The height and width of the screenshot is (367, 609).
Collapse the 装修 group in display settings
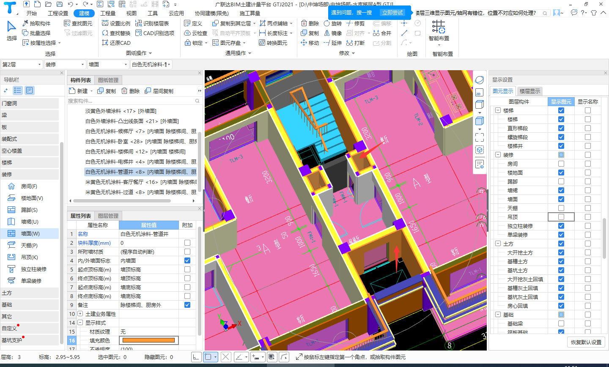498,155
